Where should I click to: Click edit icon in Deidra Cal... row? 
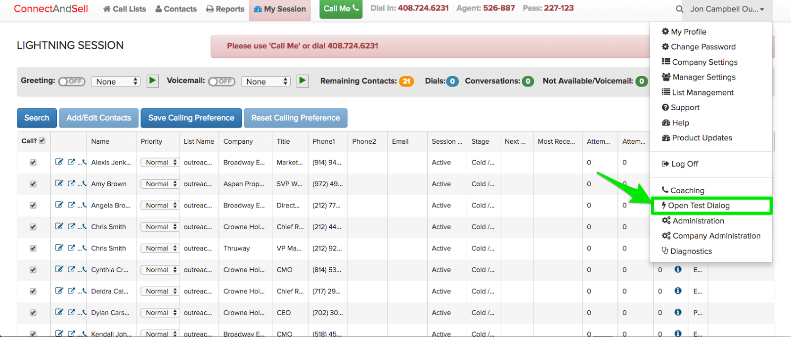click(59, 291)
